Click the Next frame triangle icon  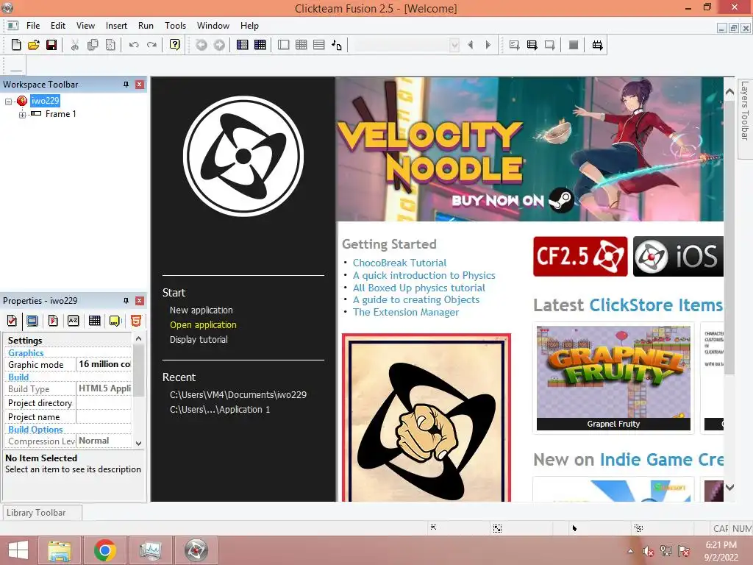(488, 45)
